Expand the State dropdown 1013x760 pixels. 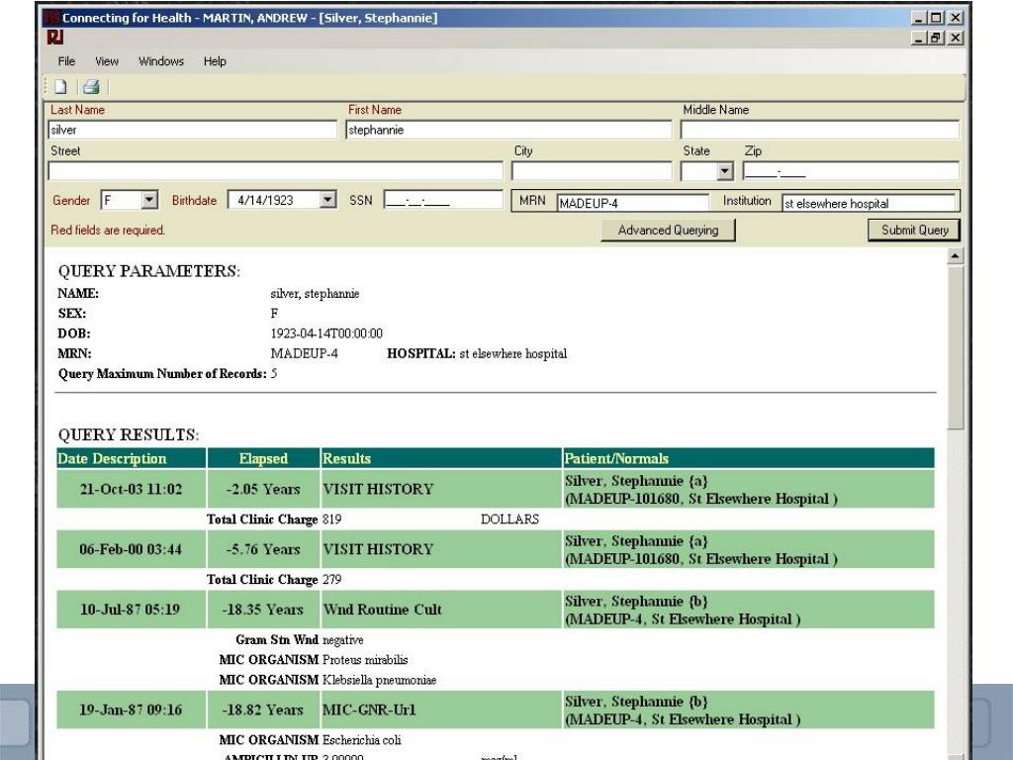point(725,171)
